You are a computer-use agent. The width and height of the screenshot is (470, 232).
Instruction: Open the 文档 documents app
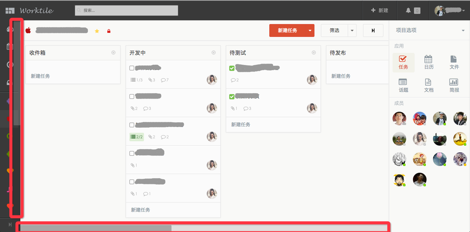429,86
